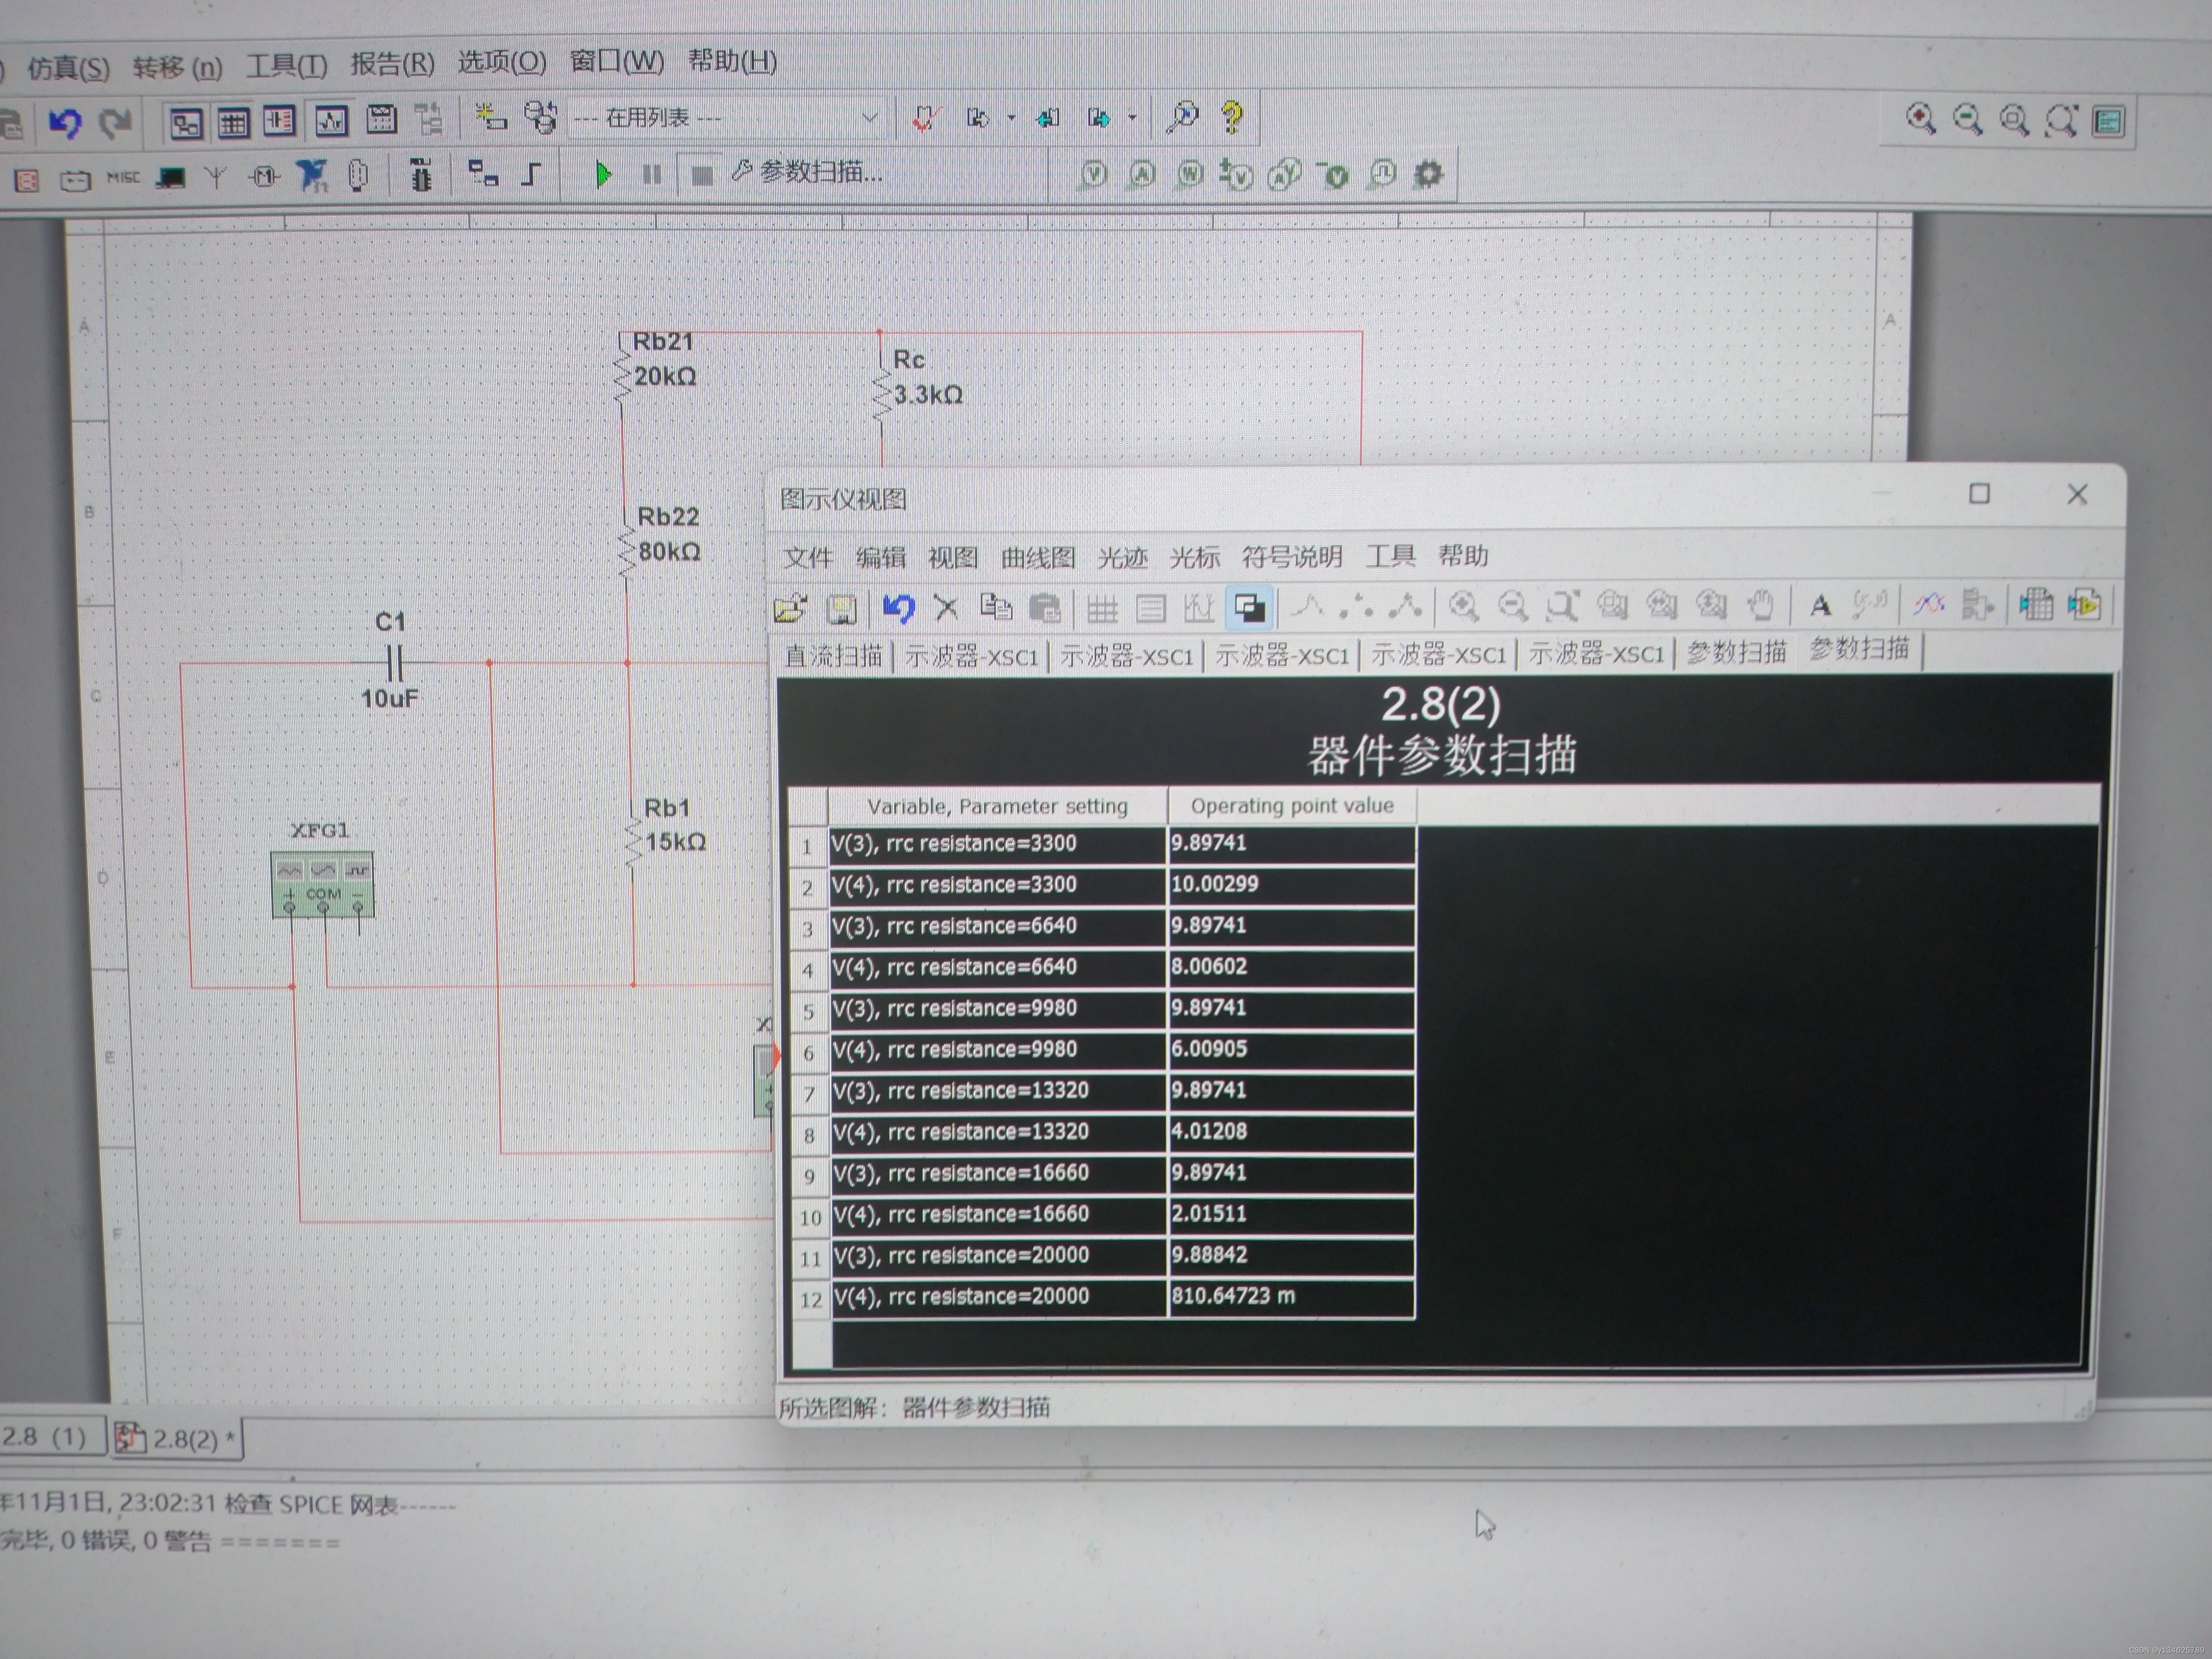
Task: Open the back-annotate dropdown arrow
Action: (1011, 118)
